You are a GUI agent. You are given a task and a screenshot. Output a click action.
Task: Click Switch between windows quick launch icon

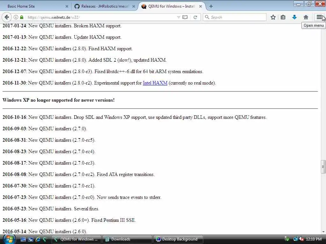coord(31,239)
